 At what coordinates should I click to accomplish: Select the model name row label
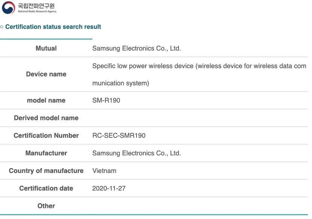pyautogui.click(x=46, y=100)
